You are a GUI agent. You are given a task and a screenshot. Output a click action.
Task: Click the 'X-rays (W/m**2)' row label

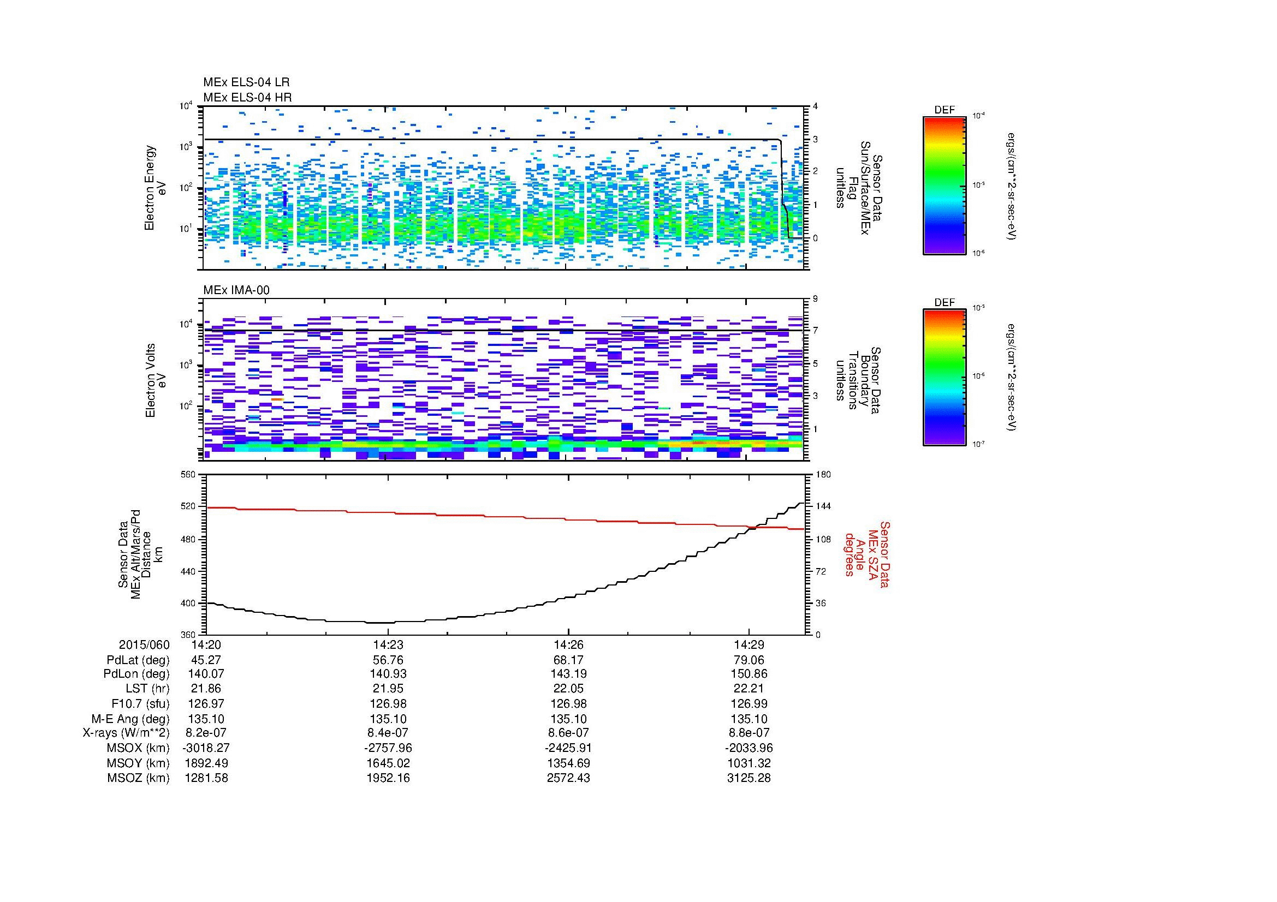pos(126,733)
